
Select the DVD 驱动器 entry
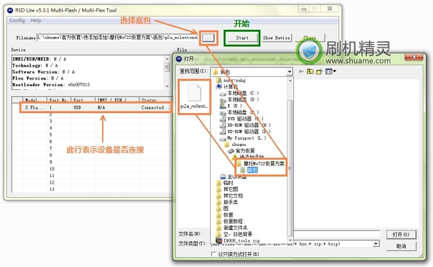242,118
